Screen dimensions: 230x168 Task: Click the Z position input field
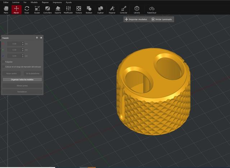(x=14, y=56)
